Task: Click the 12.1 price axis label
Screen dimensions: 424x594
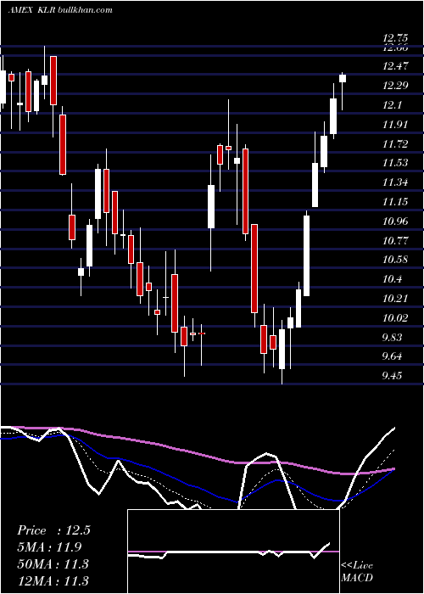Action: (392, 105)
